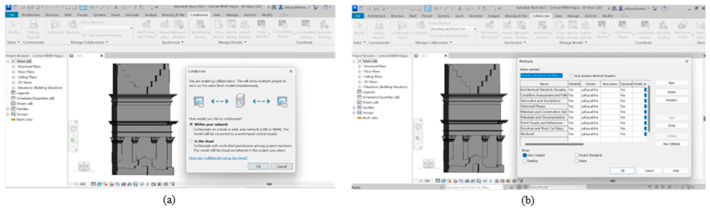Select the Within your network option
Screen dimensions: 710x212
coord(208,124)
